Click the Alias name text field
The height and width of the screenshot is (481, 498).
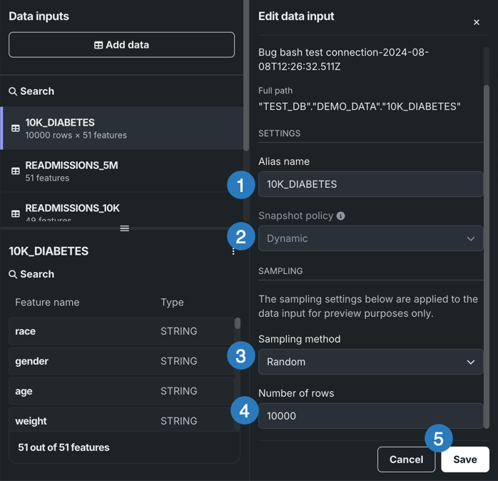370,184
